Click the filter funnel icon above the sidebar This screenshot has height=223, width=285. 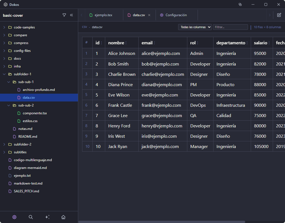(64, 15)
